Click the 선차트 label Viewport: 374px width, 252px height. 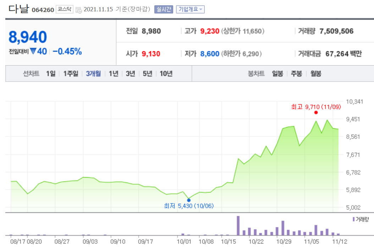(31, 74)
